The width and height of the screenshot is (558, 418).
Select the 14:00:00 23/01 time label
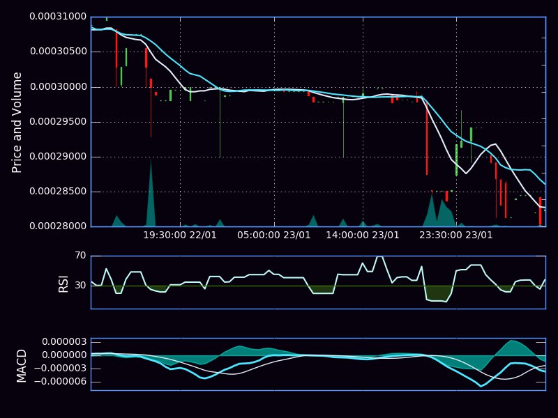coord(363,235)
